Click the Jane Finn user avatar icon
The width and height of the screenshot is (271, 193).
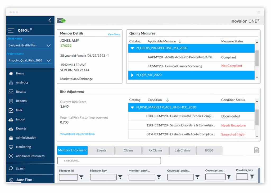[x=11, y=180]
